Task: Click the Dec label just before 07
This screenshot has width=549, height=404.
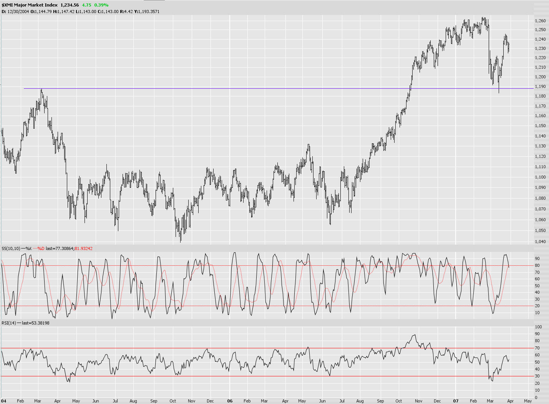Action: 437,401
